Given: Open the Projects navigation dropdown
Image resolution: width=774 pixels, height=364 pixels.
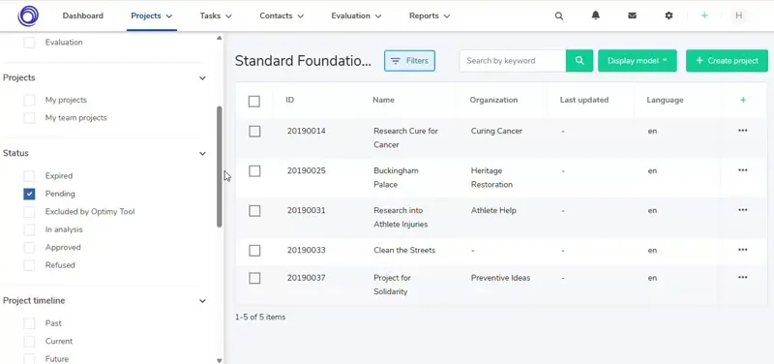Looking at the screenshot, I should [x=152, y=15].
